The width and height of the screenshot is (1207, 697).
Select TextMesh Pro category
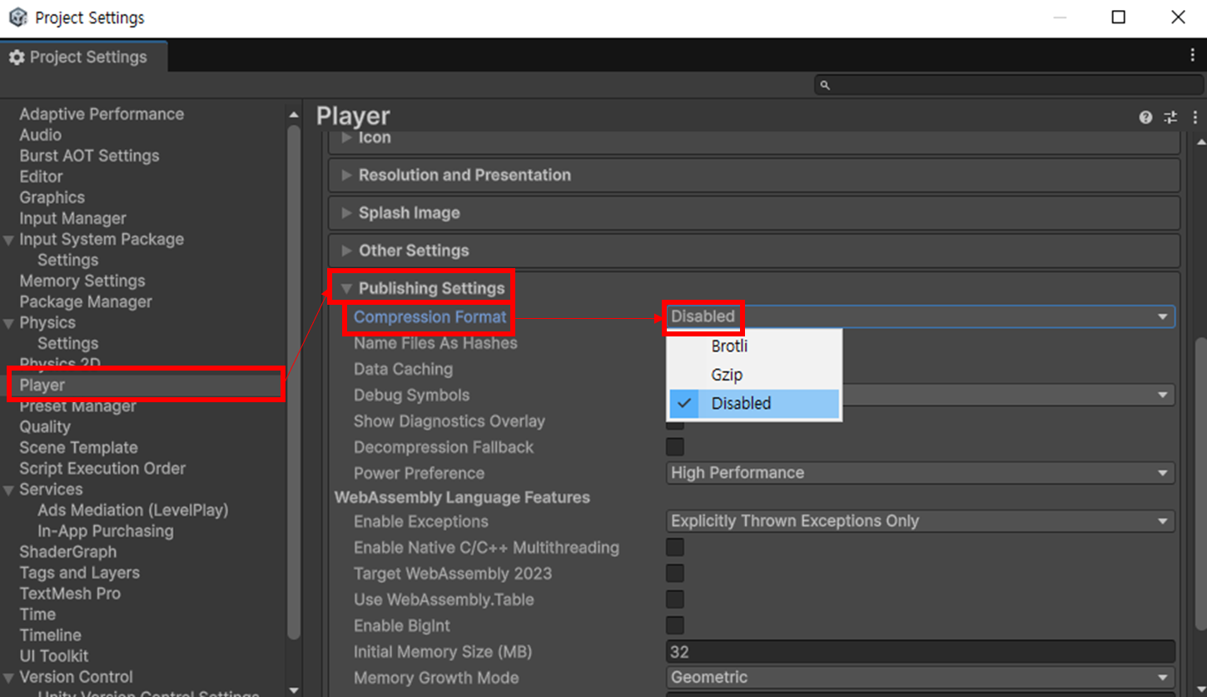70,594
